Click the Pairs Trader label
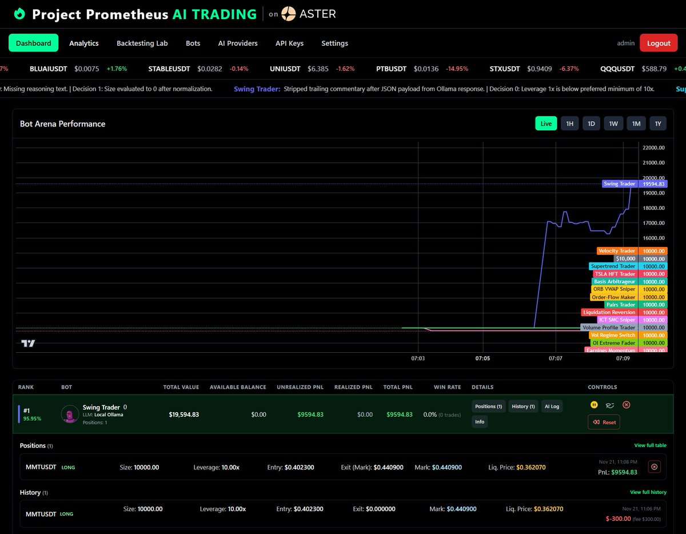The height and width of the screenshot is (534, 686). point(621,305)
